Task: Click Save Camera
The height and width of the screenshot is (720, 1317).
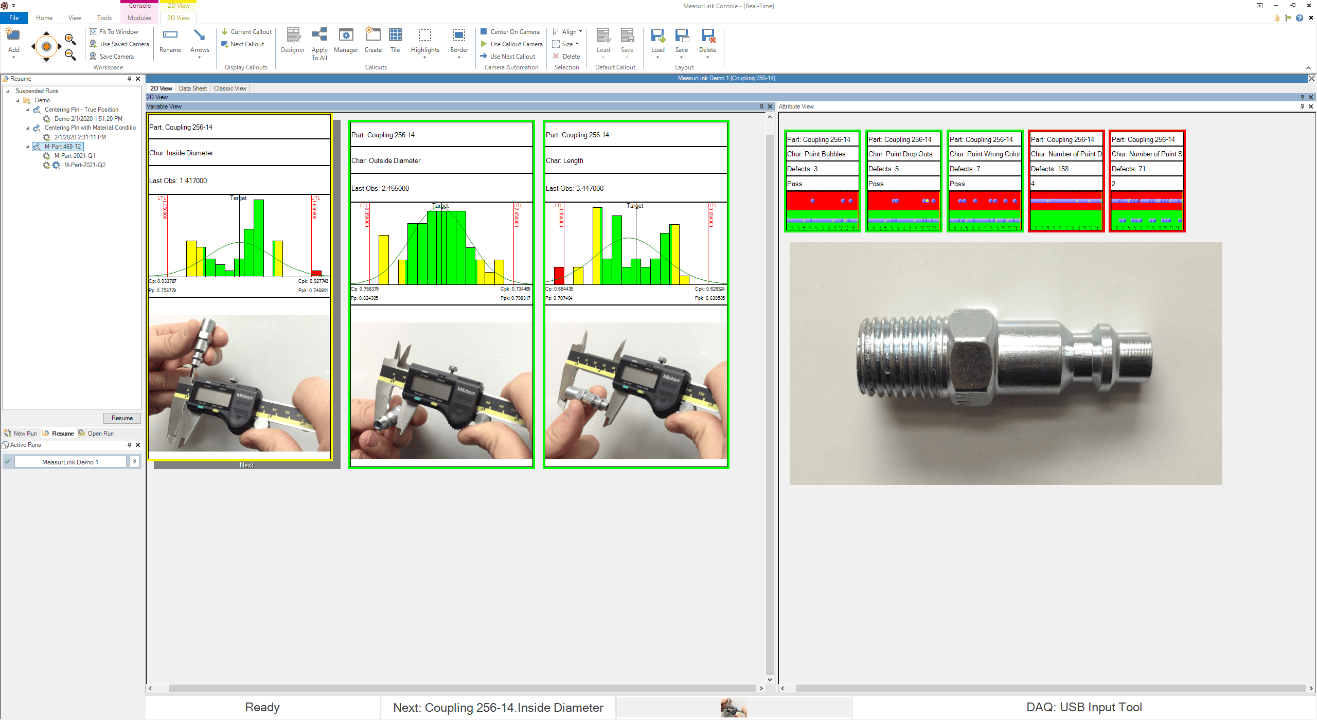Action: click(x=112, y=56)
